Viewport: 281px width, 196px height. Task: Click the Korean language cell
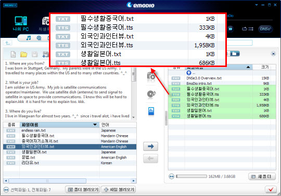(x=106, y=163)
